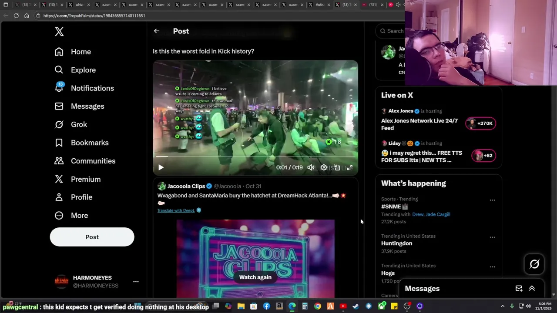Viewport: 557px width, 313px height.
Task: Click the +270K listeners badge
Action: [x=480, y=123]
